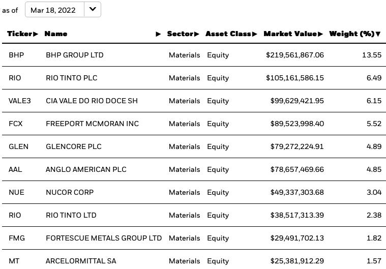
Task: Sort by Asset Class arrow
Action: [x=254, y=34]
